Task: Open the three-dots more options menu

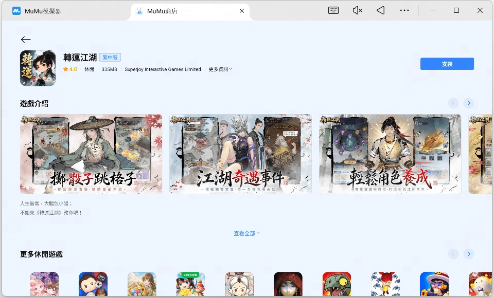Action: tap(404, 10)
